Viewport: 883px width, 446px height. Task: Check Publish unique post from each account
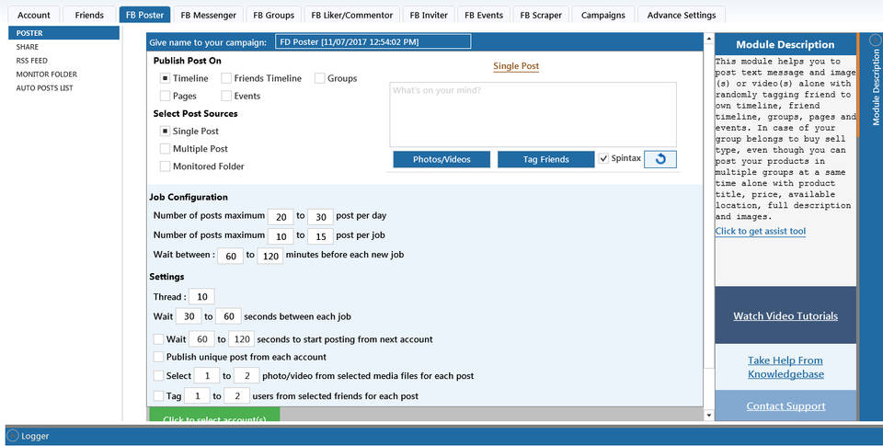[x=160, y=357]
